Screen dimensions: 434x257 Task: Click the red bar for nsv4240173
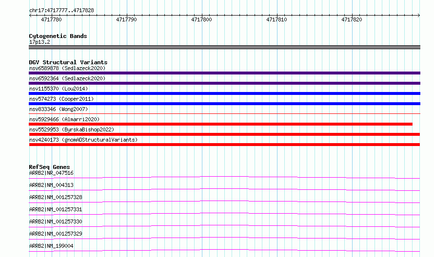[224, 145]
